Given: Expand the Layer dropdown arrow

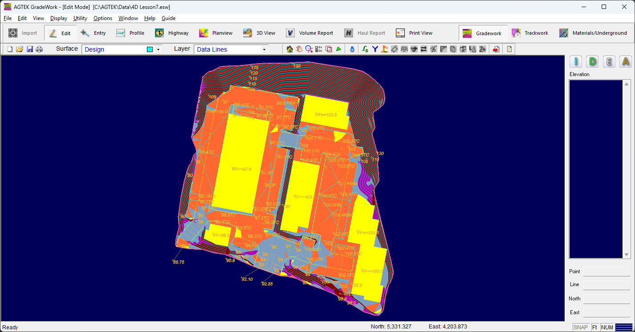Looking at the screenshot, I should [x=264, y=49].
